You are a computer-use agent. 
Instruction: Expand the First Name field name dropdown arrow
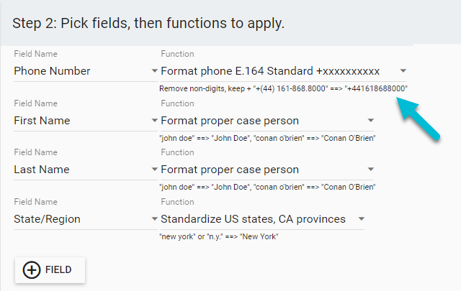pyautogui.click(x=154, y=120)
